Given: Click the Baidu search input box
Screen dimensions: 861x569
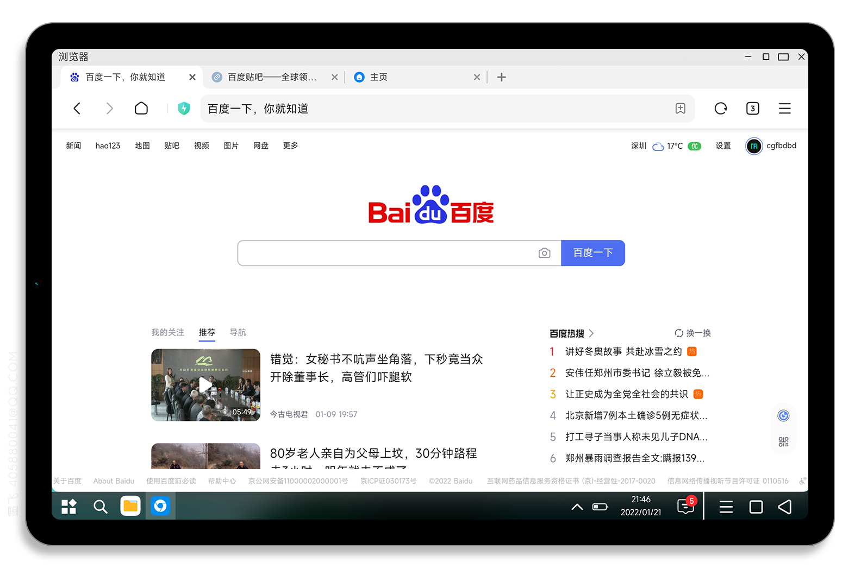Looking at the screenshot, I should (386, 254).
